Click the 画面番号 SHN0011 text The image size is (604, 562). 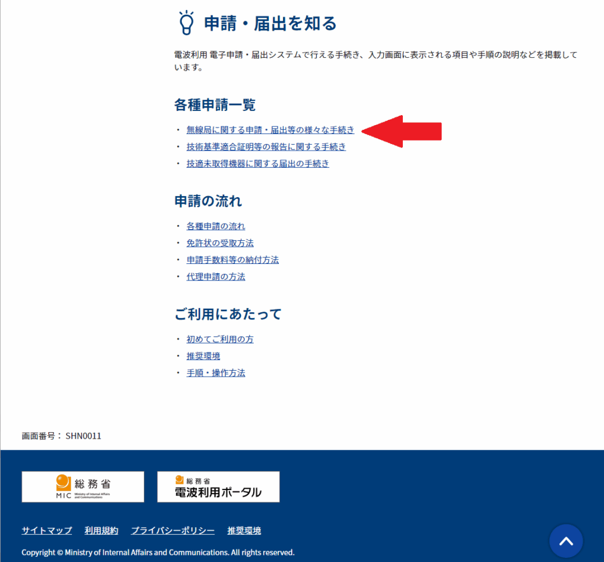tap(62, 436)
